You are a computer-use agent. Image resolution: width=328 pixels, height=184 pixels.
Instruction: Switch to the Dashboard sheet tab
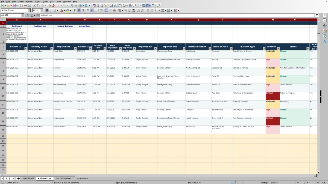(x=28, y=179)
